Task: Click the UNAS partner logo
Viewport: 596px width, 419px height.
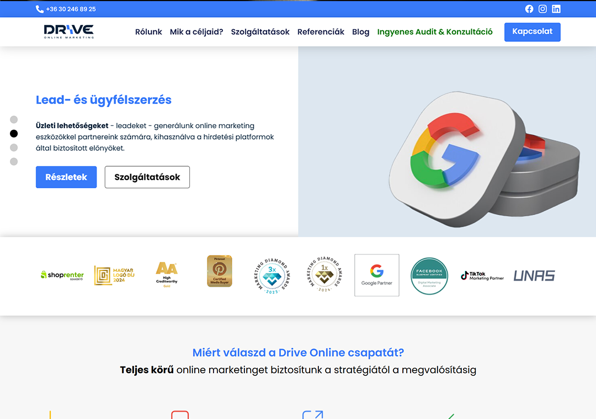Action: (534, 275)
